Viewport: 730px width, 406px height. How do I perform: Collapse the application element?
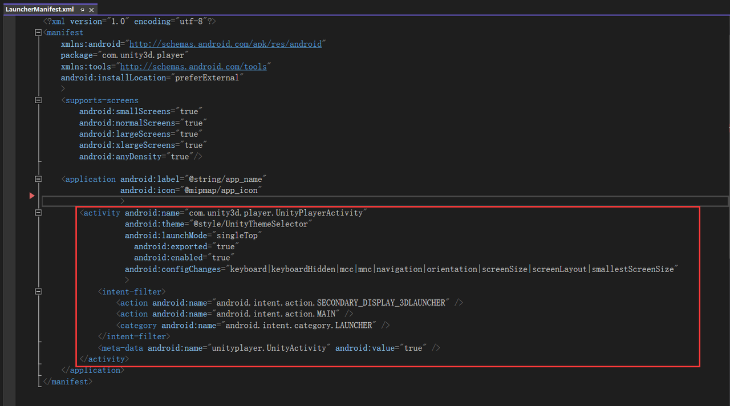point(38,179)
